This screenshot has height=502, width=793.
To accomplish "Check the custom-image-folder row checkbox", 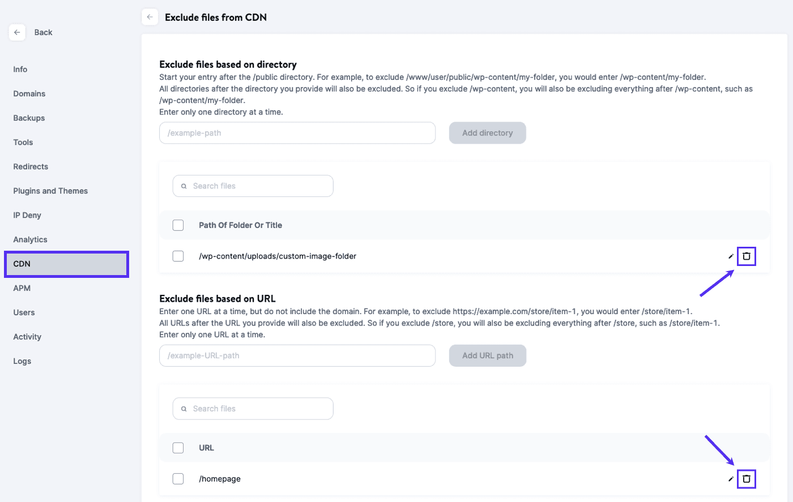I will coord(178,256).
